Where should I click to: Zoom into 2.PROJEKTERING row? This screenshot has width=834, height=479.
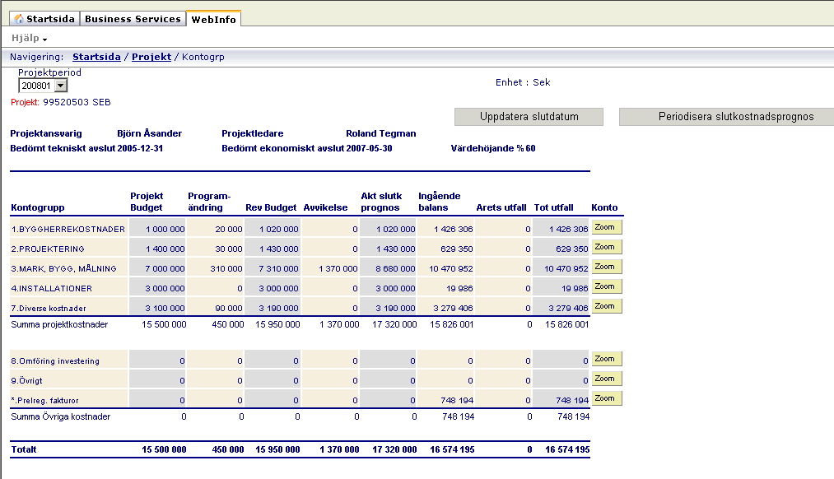coord(606,247)
